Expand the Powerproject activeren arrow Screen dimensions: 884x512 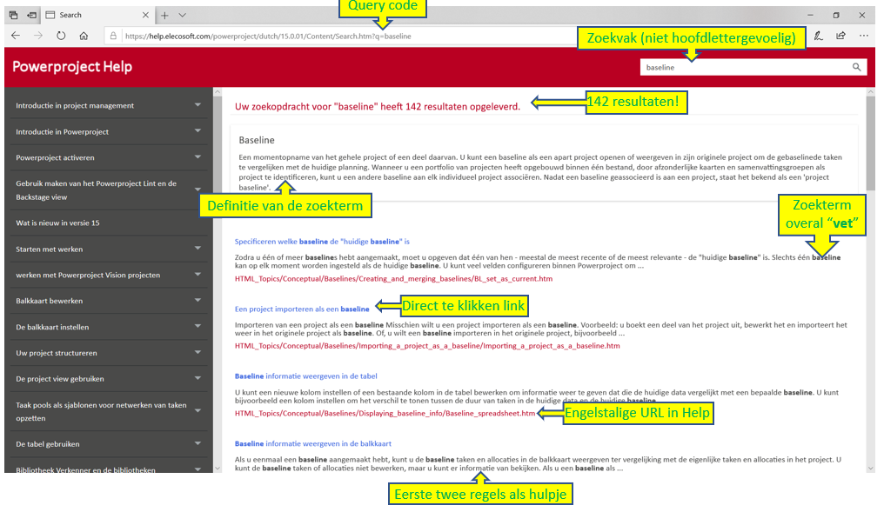click(198, 156)
